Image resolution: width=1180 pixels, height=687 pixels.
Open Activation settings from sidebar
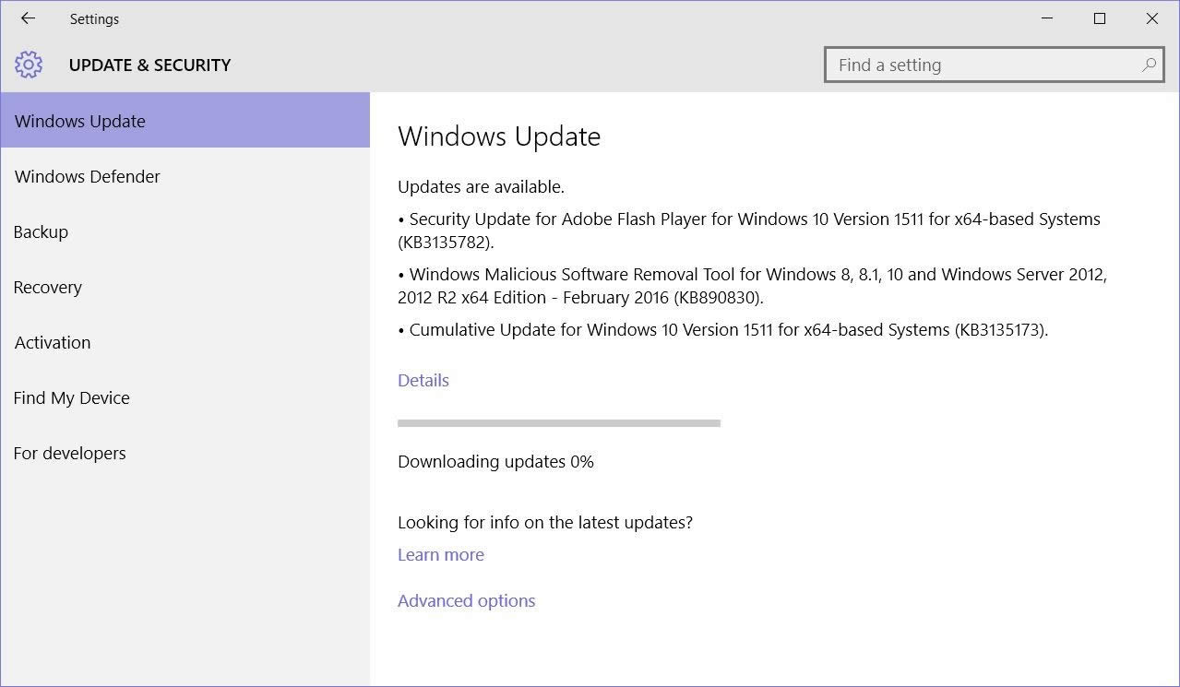pyautogui.click(x=52, y=342)
